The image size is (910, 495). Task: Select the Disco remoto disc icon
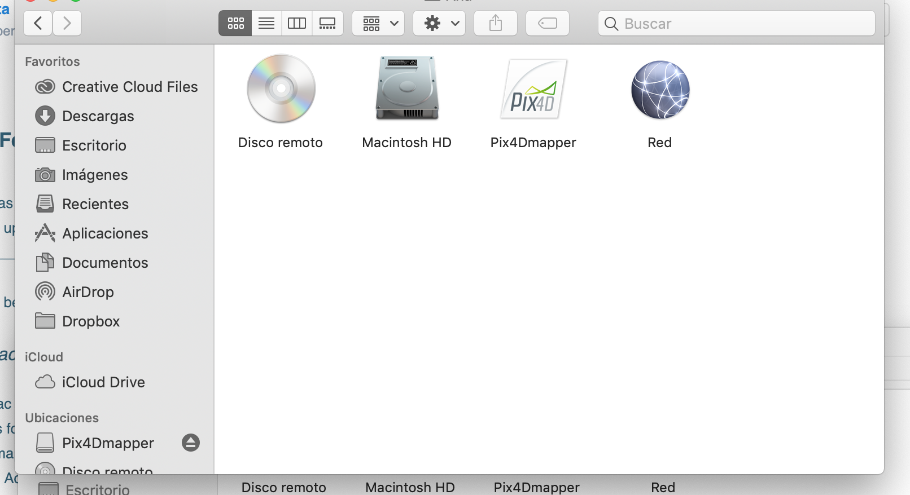281,89
